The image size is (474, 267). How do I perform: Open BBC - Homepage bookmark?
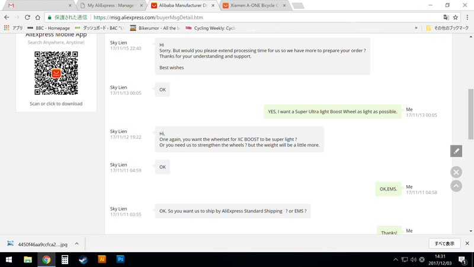click(x=49, y=28)
